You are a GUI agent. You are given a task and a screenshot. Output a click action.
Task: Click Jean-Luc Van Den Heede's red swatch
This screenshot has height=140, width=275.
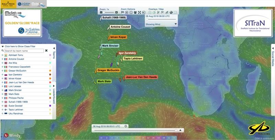click(x=50, y=83)
